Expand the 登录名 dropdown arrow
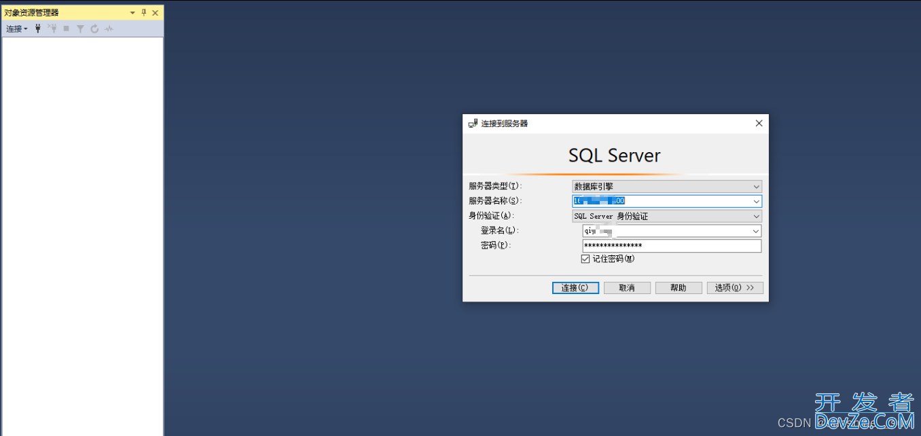Screen dimensions: 921x436 (x=756, y=231)
